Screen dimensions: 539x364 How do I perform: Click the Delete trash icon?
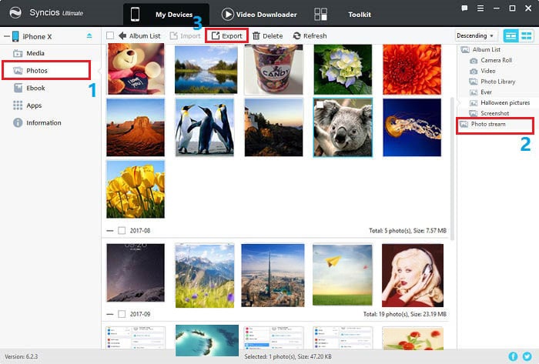(x=256, y=35)
